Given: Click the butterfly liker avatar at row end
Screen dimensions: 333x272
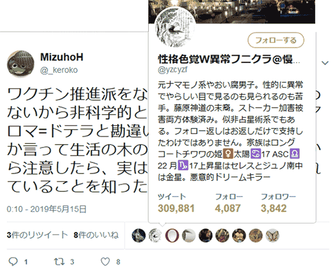Looking at the screenshot, I should [273, 235].
